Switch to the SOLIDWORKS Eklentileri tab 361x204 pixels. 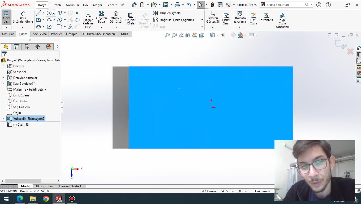pos(98,34)
